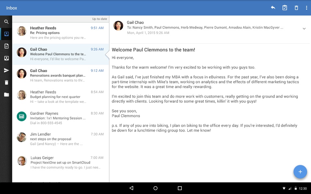Viewport: 311px width, 194px height.
Task: Tap the Android Home navigation button
Action: [x=155, y=188]
